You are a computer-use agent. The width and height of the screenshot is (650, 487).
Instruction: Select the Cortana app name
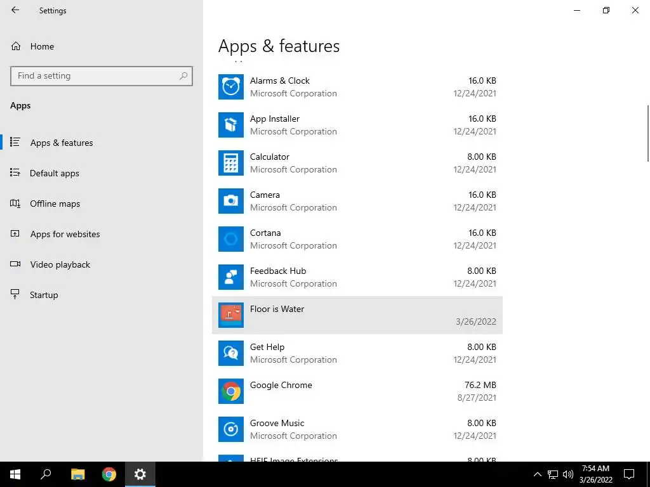click(x=265, y=233)
